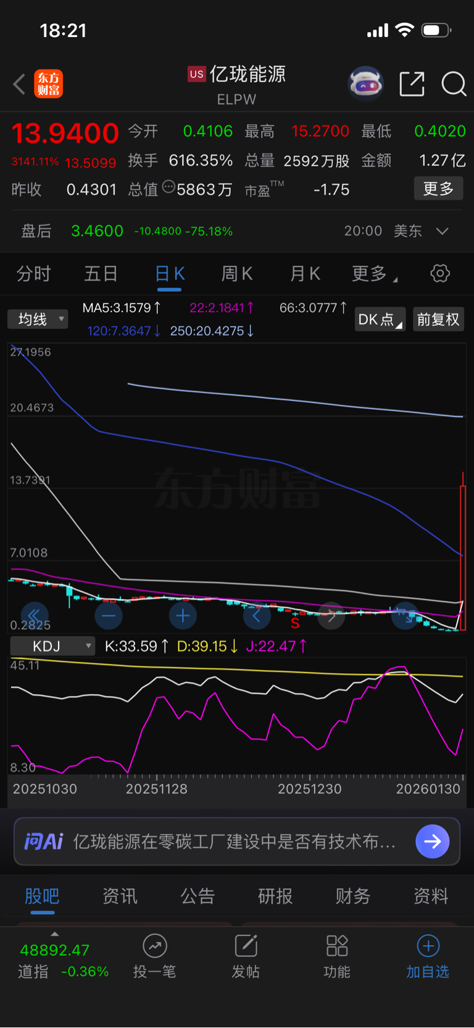This screenshot has width=474, height=1028.
Task: Open chart settings hexagon gear icon
Action: point(440,273)
